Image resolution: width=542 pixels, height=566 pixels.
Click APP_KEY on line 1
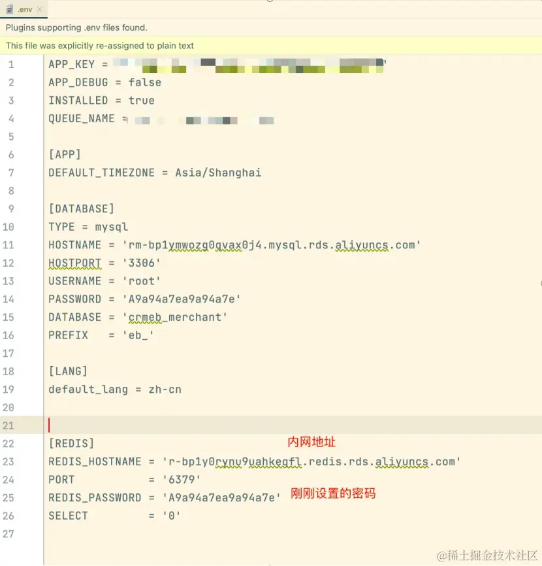[x=71, y=64]
